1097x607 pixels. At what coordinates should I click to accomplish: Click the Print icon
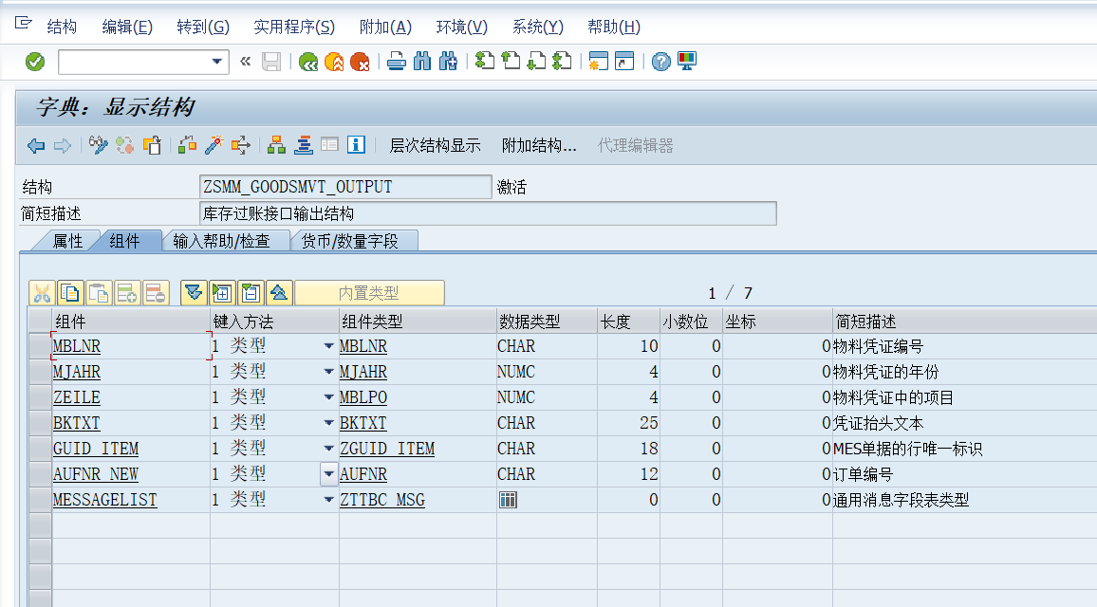tap(397, 62)
